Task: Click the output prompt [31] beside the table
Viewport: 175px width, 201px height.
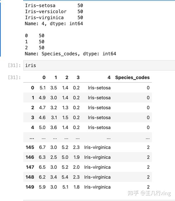Action: (15, 78)
